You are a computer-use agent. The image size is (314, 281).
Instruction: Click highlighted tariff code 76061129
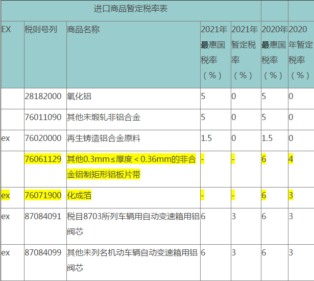[43, 159]
